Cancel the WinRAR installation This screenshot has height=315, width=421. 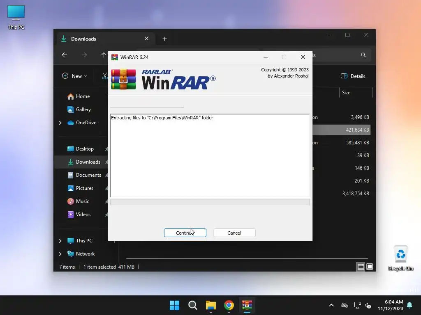pos(234,233)
